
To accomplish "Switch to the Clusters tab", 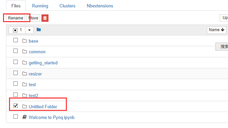I will coord(68,6).
